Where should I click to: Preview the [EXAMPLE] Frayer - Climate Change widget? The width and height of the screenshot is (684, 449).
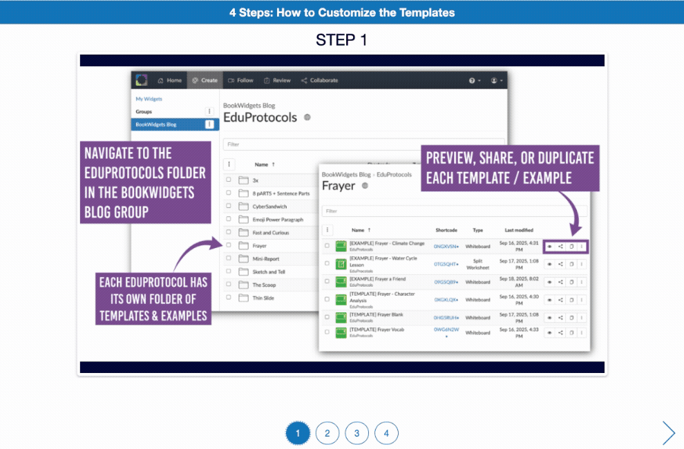point(551,246)
